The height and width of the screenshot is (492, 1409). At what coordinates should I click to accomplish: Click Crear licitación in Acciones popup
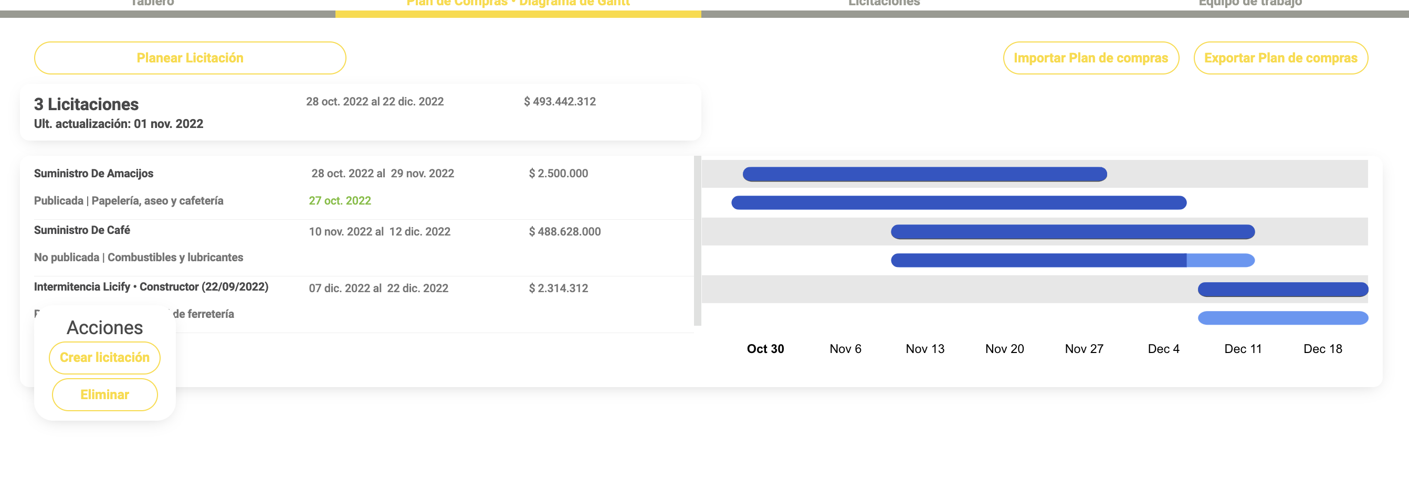(x=104, y=358)
